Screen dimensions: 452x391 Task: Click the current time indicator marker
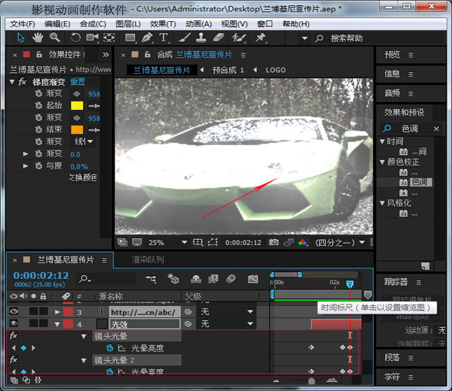point(350,284)
